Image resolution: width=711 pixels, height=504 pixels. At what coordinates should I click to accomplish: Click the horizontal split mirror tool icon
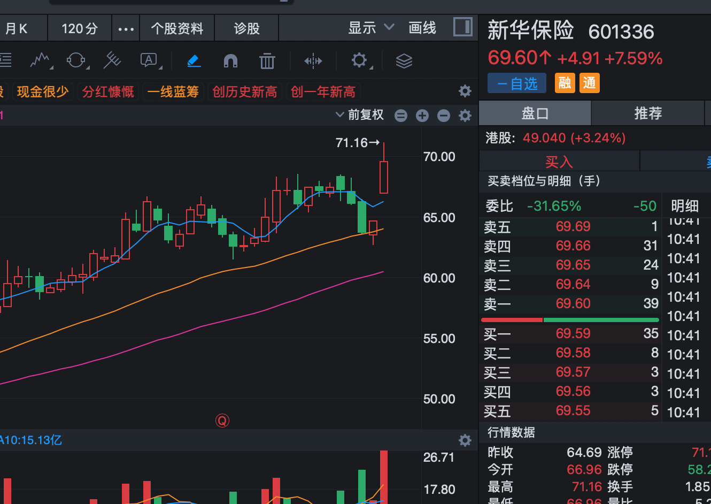click(x=313, y=61)
